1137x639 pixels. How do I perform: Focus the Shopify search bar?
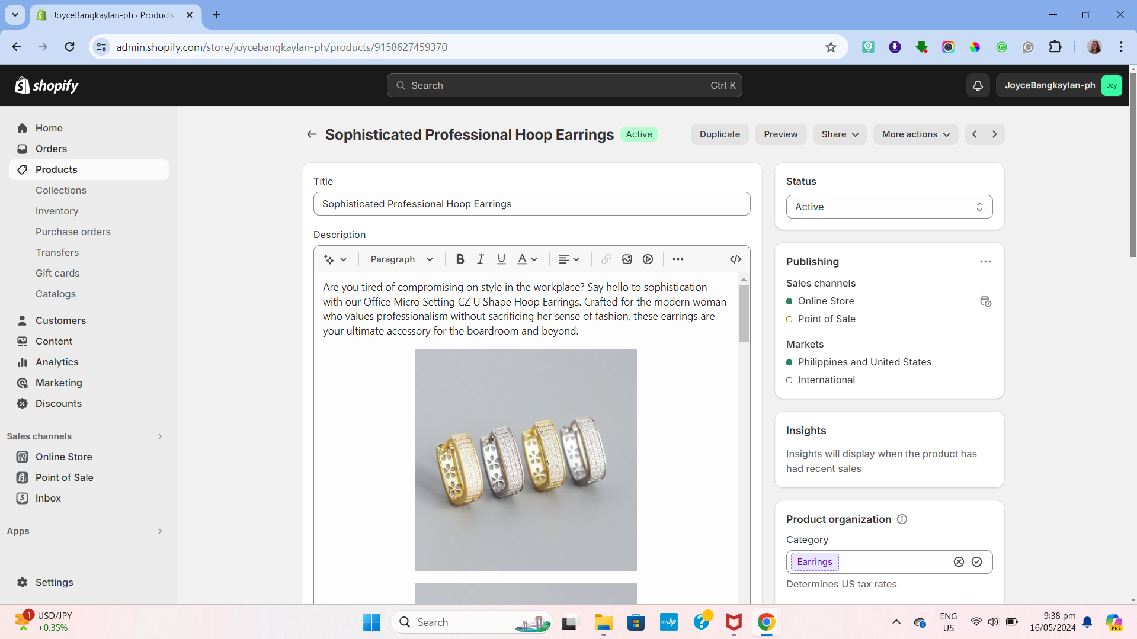pyautogui.click(x=564, y=85)
